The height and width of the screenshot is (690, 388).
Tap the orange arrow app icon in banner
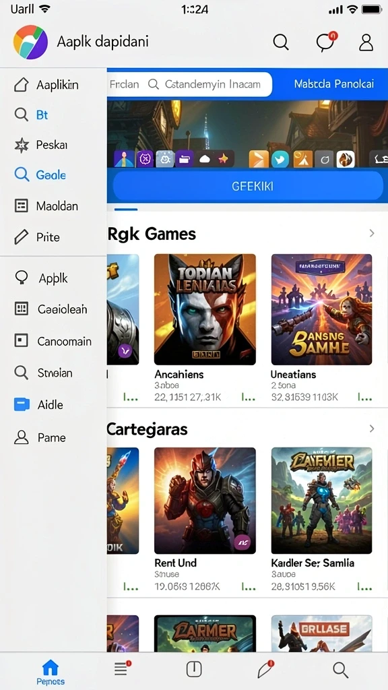[x=259, y=159]
